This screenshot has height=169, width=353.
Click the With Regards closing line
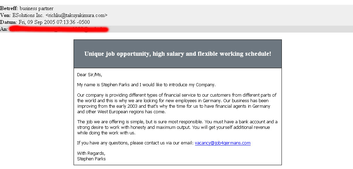coord(91,153)
